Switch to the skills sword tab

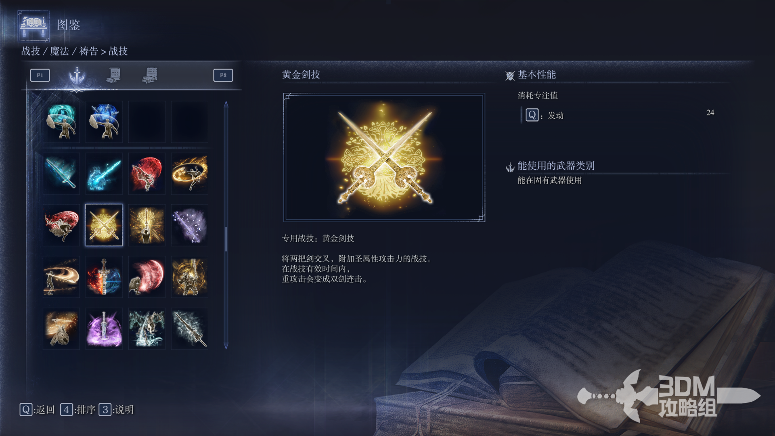tap(77, 75)
